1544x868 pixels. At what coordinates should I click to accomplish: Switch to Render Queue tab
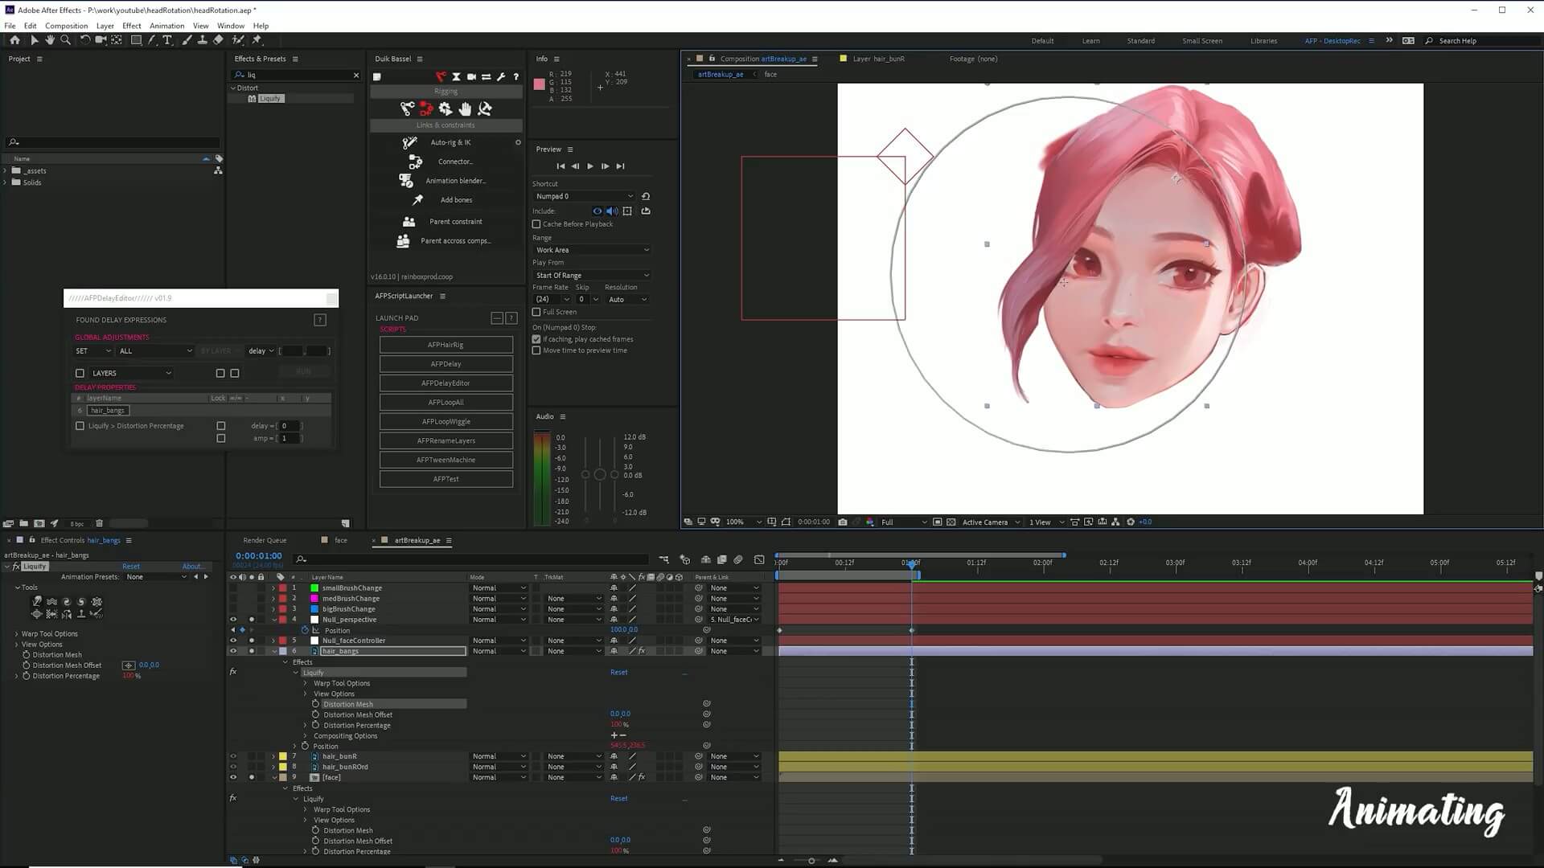265,540
